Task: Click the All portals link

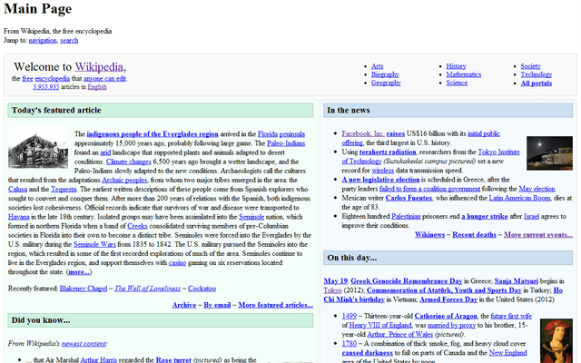Action: point(537,83)
